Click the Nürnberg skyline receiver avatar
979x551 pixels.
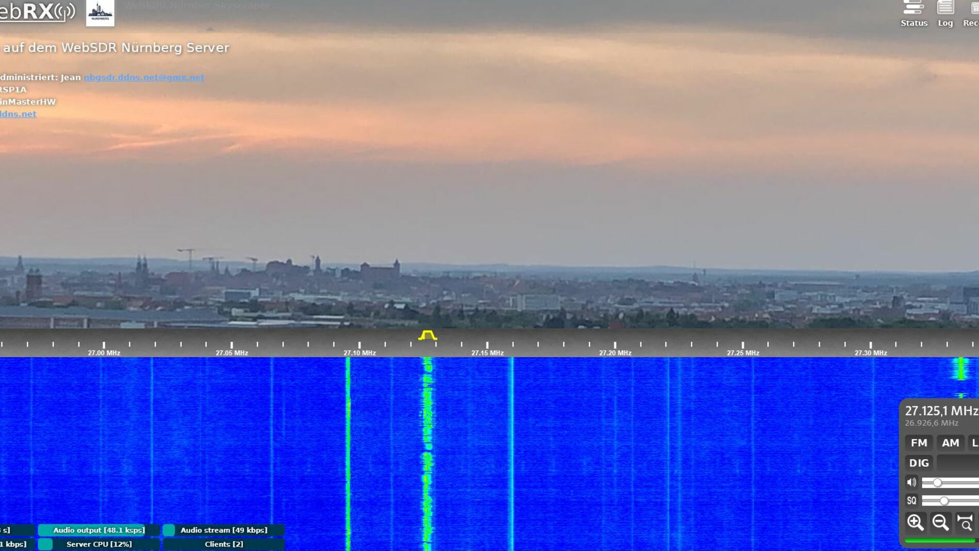coord(100,13)
